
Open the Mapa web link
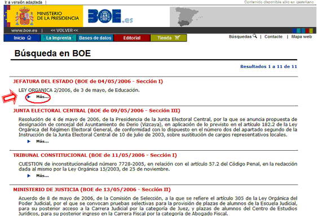click(x=301, y=37)
